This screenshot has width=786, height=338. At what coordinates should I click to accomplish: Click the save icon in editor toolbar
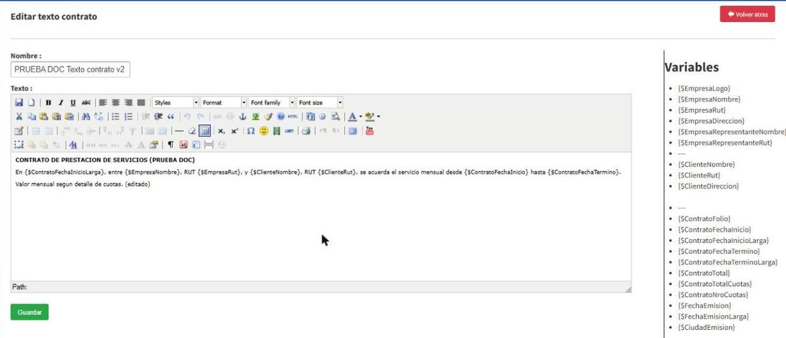coord(19,103)
